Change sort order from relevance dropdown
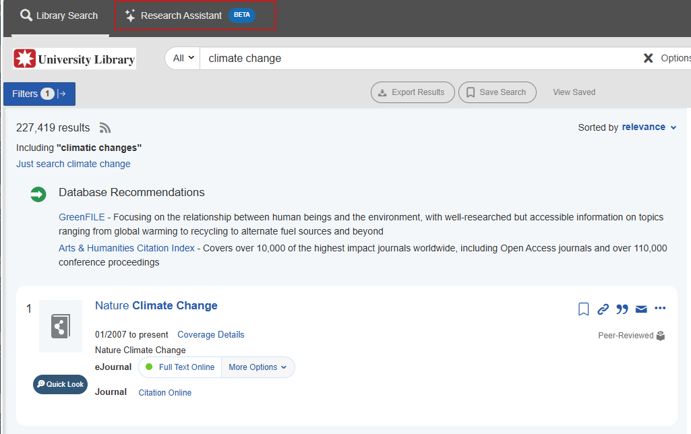 (x=649, y=127)
